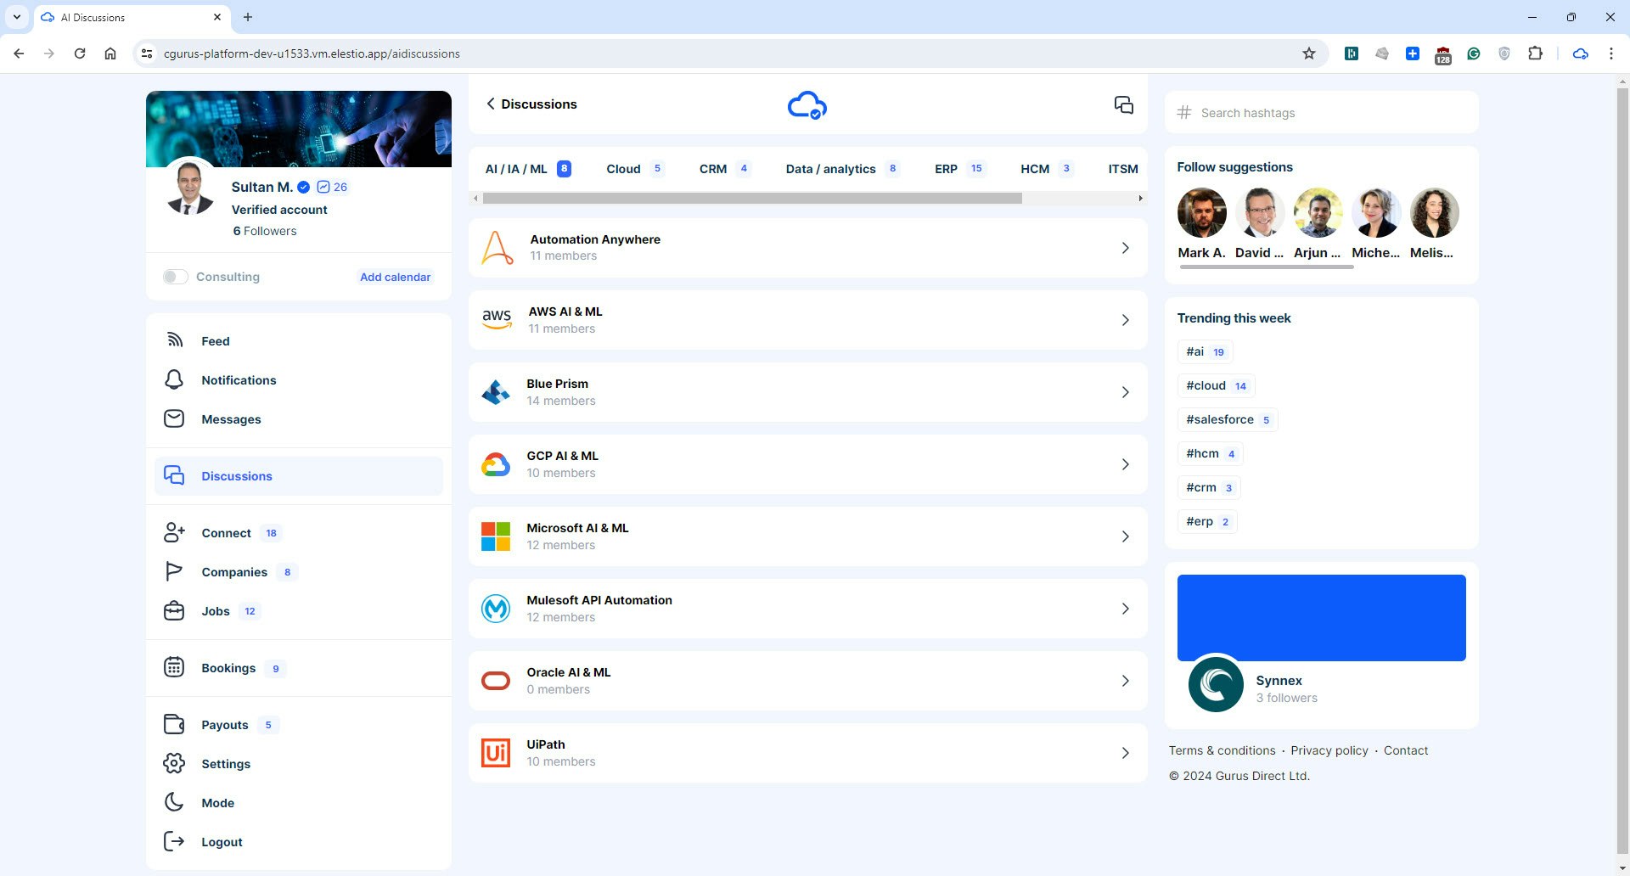This screenshot has height=876, width=1630.
Task: Click the tabs scrollbar right arrow
Action: click(x=1140, y=198)
